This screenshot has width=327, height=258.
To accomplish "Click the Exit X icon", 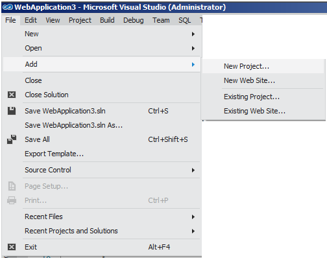I will (x=12, y=247).
